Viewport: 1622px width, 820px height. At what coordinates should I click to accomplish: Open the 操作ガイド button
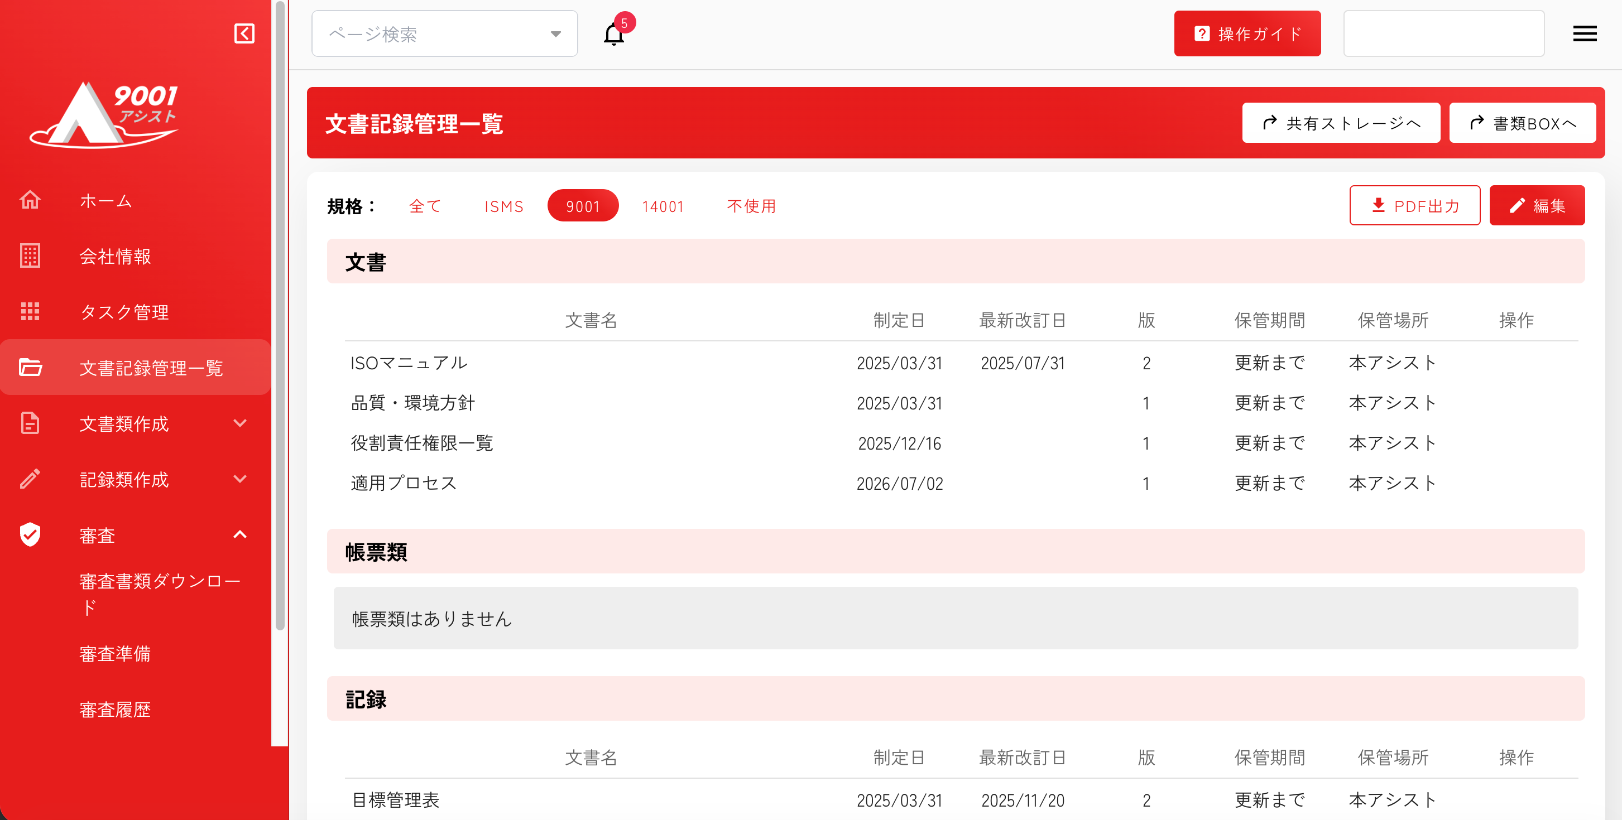coord(1247,33)
